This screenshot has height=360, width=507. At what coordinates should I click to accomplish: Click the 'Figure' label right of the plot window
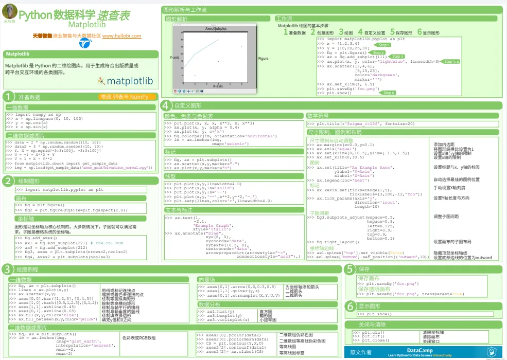[x=263, y=59]
